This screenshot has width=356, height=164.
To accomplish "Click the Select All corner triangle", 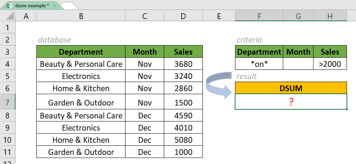I will pos(8,16).
